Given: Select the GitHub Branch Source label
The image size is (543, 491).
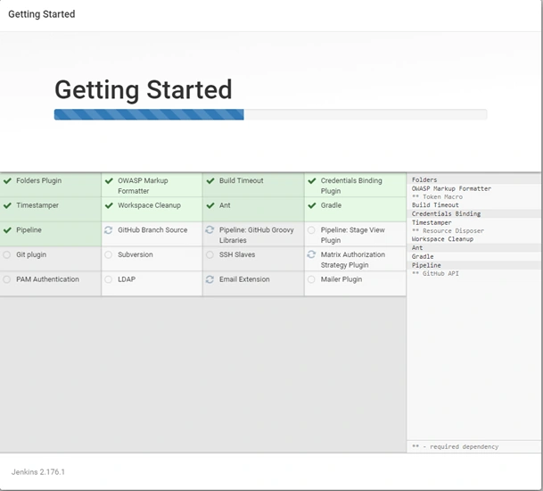Looking at the screenshot, I should tap(152, 230).
